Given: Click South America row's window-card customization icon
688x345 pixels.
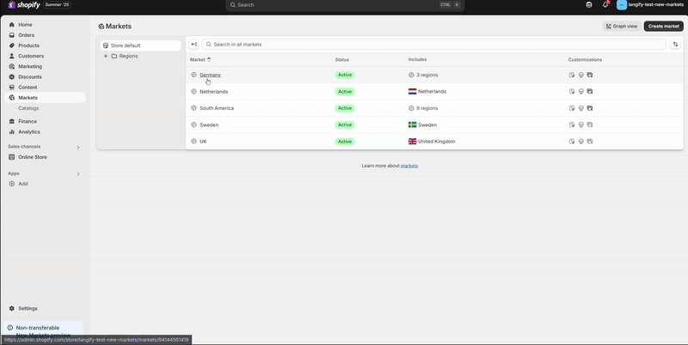Looking at the screenshot, I should point(590,108).
